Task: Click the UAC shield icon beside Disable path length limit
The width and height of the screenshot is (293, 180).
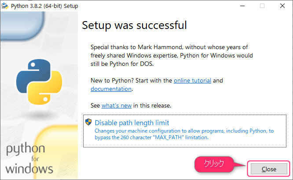Action: 88,122
